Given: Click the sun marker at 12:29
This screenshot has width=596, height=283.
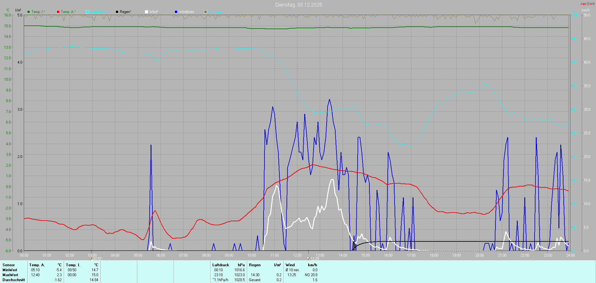Looking at the screenshot, I should [308, 258].
